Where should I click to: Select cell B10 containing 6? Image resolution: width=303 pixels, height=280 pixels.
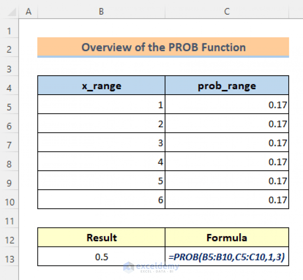pyautogui.click(x=102, y=199)
